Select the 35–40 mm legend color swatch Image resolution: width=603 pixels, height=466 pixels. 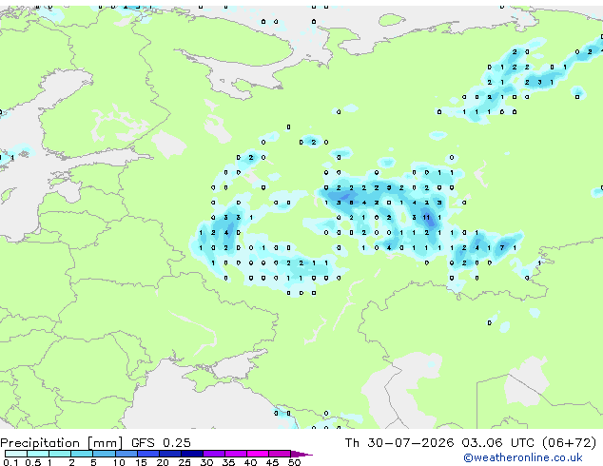point(236,454)
